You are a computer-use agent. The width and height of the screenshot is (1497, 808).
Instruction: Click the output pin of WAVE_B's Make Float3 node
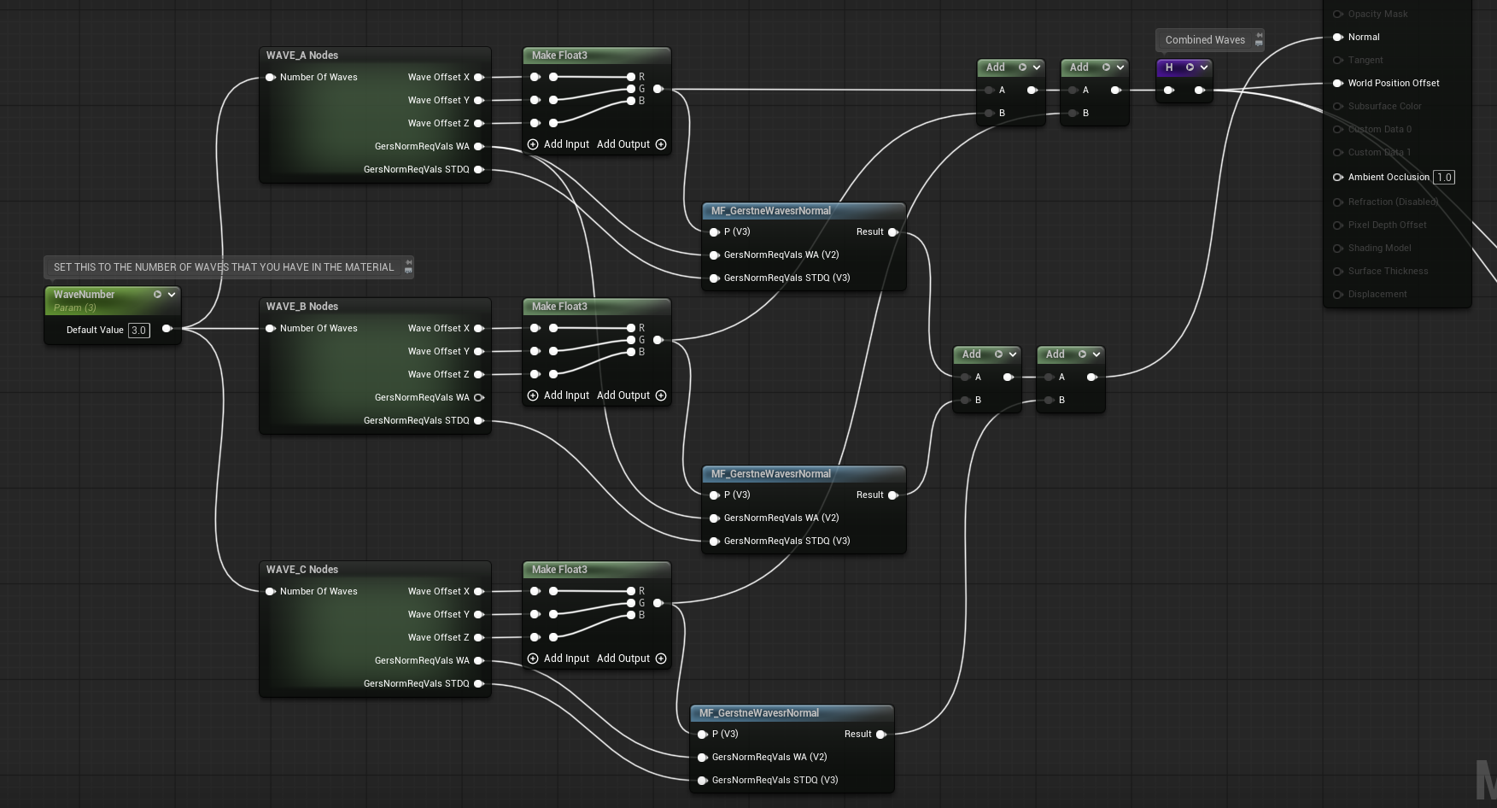[658, 340]
